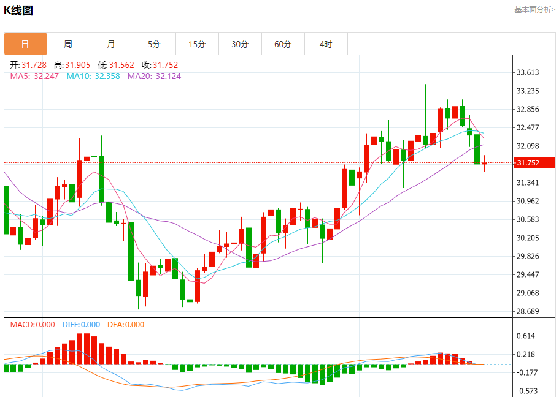Click the 开:31.728 open price value
The width and height of the screenshot is (559, 397).
28,65
